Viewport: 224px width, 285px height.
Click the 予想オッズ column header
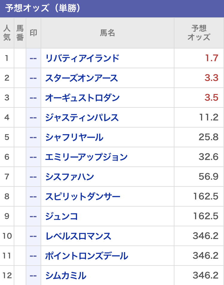tap(199, 33)
